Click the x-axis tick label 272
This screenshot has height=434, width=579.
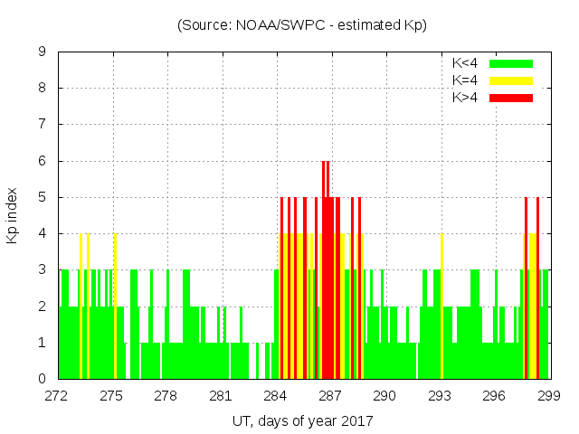pos(57,396)
